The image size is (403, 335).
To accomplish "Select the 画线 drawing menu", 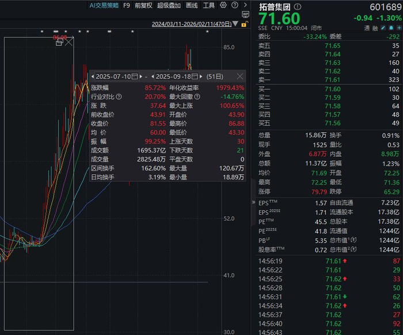I will point(192,5).
